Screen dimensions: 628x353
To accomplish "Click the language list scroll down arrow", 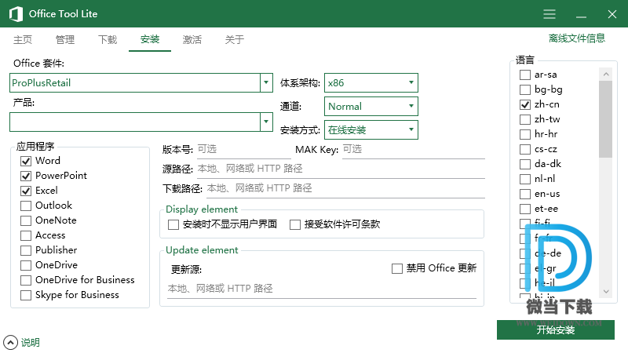I will coord(606,292).
